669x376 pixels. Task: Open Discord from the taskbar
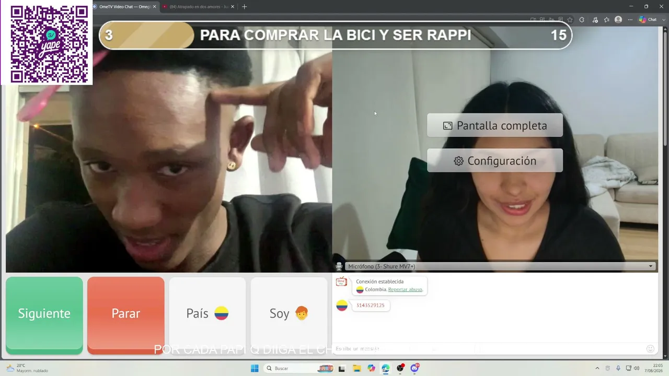(415, 368)
